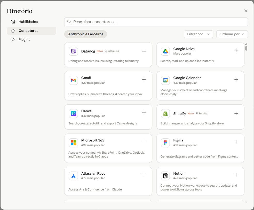This screenshot has width=254, height=210.
Task: Click '#9º mais popular' under Microsoft 365
Action: (x=93, y=145)
